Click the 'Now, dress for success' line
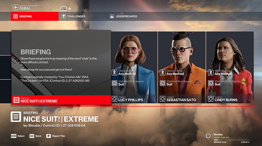This screenshot has width=262, height=146. [x=46, y=69]
